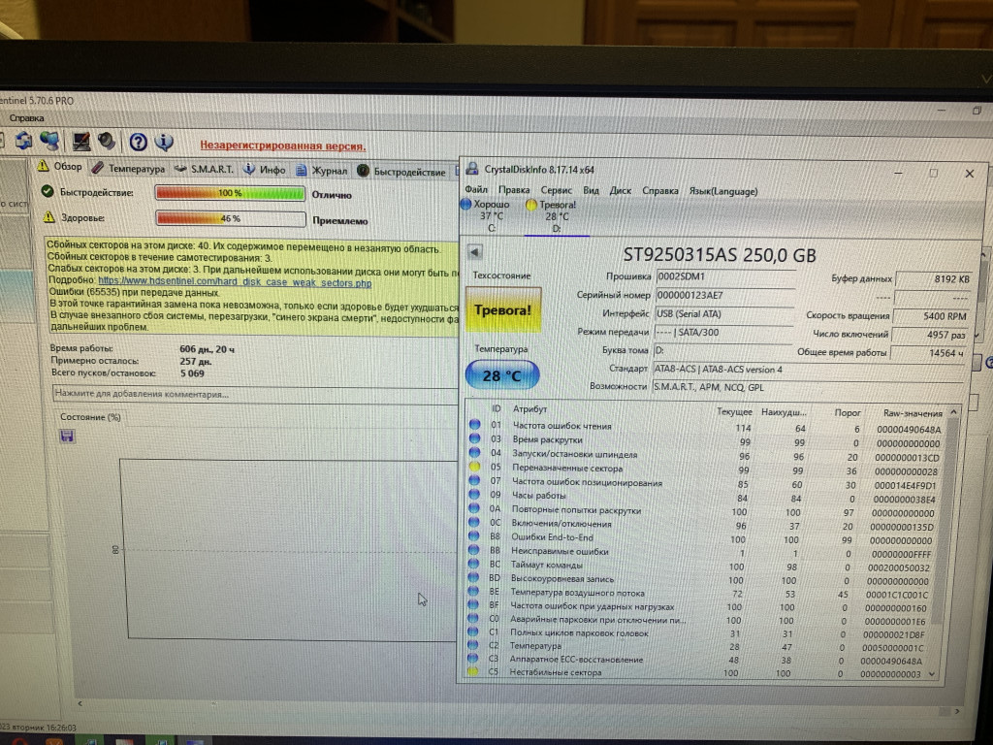This screenshot has height=745, width=993.
Task: Click the monitor test icon in Sentinel toolbar
Action: 80,142
